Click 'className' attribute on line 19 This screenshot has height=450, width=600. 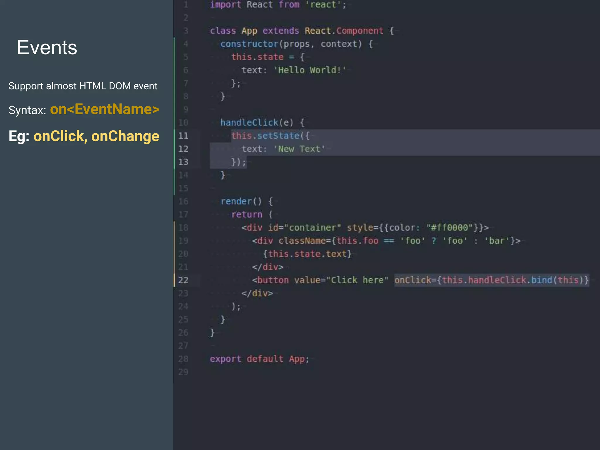tap(302, 241)
